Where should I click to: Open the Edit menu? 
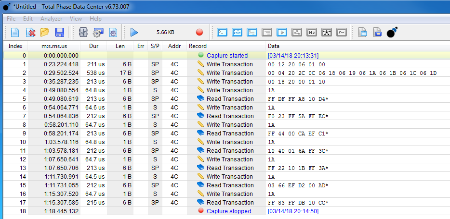pos(28,19)
